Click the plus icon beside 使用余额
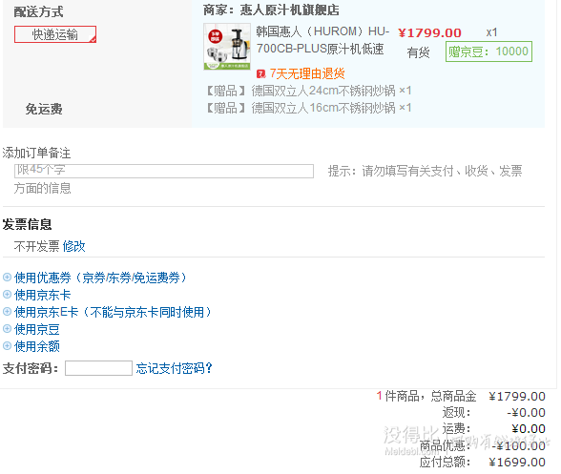This screenshot has height=474, width=561. click(7, 345)
